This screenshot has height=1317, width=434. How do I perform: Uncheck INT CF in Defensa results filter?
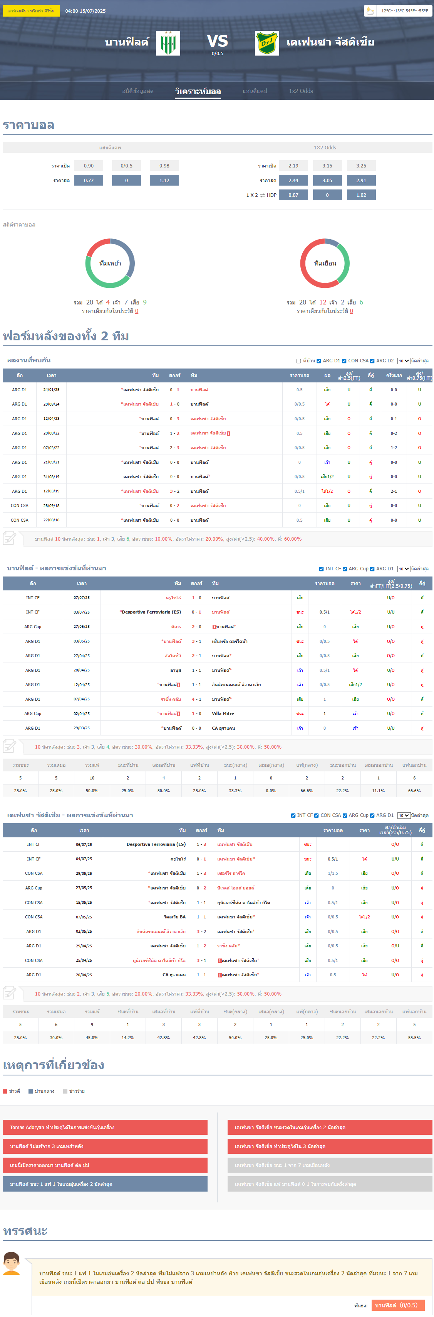(293, 815)
